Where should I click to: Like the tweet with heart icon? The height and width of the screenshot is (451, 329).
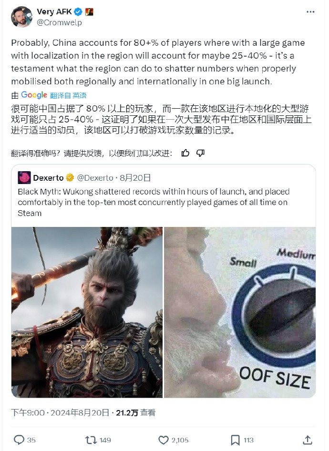pyautogui.click(x=164, y=440)
